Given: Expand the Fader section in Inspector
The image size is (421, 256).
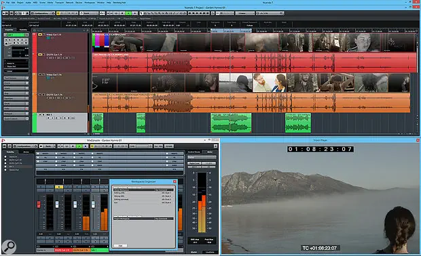Looking at the screenshot, I should click(16, 108).
